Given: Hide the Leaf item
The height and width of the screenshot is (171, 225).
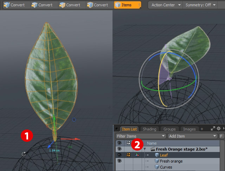Looking at the screenshot, I should 119,155.
